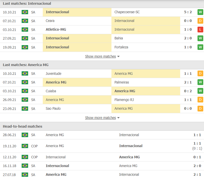Click green W badge for Fortaleza match
204x179 pixels.
(x=200, y=47)
